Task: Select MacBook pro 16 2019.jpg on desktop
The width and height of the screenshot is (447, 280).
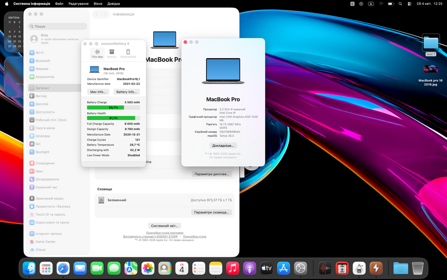Action: [x=431, y=75]
